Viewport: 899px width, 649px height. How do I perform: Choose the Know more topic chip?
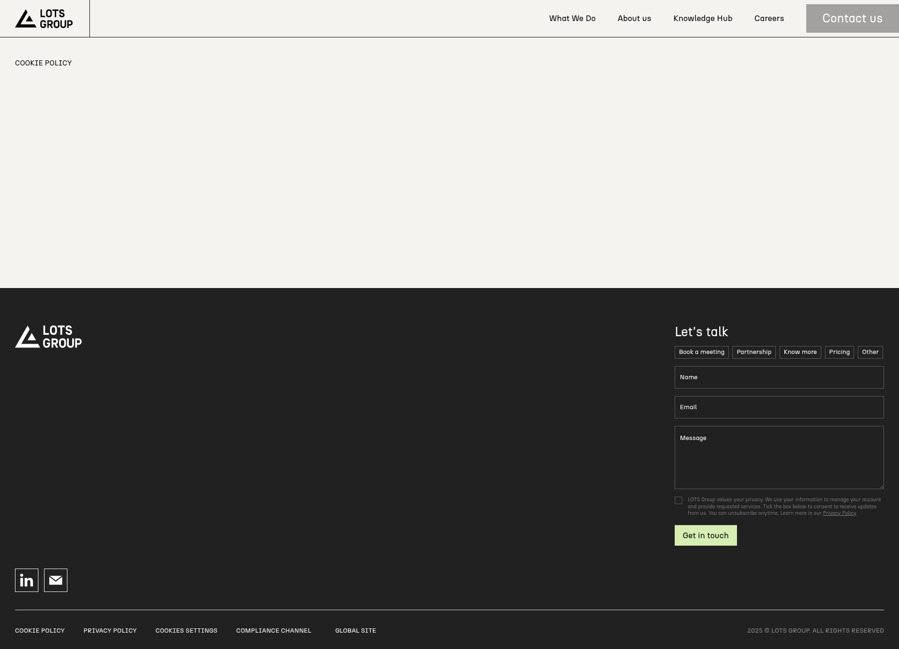[x=800, y=352]
